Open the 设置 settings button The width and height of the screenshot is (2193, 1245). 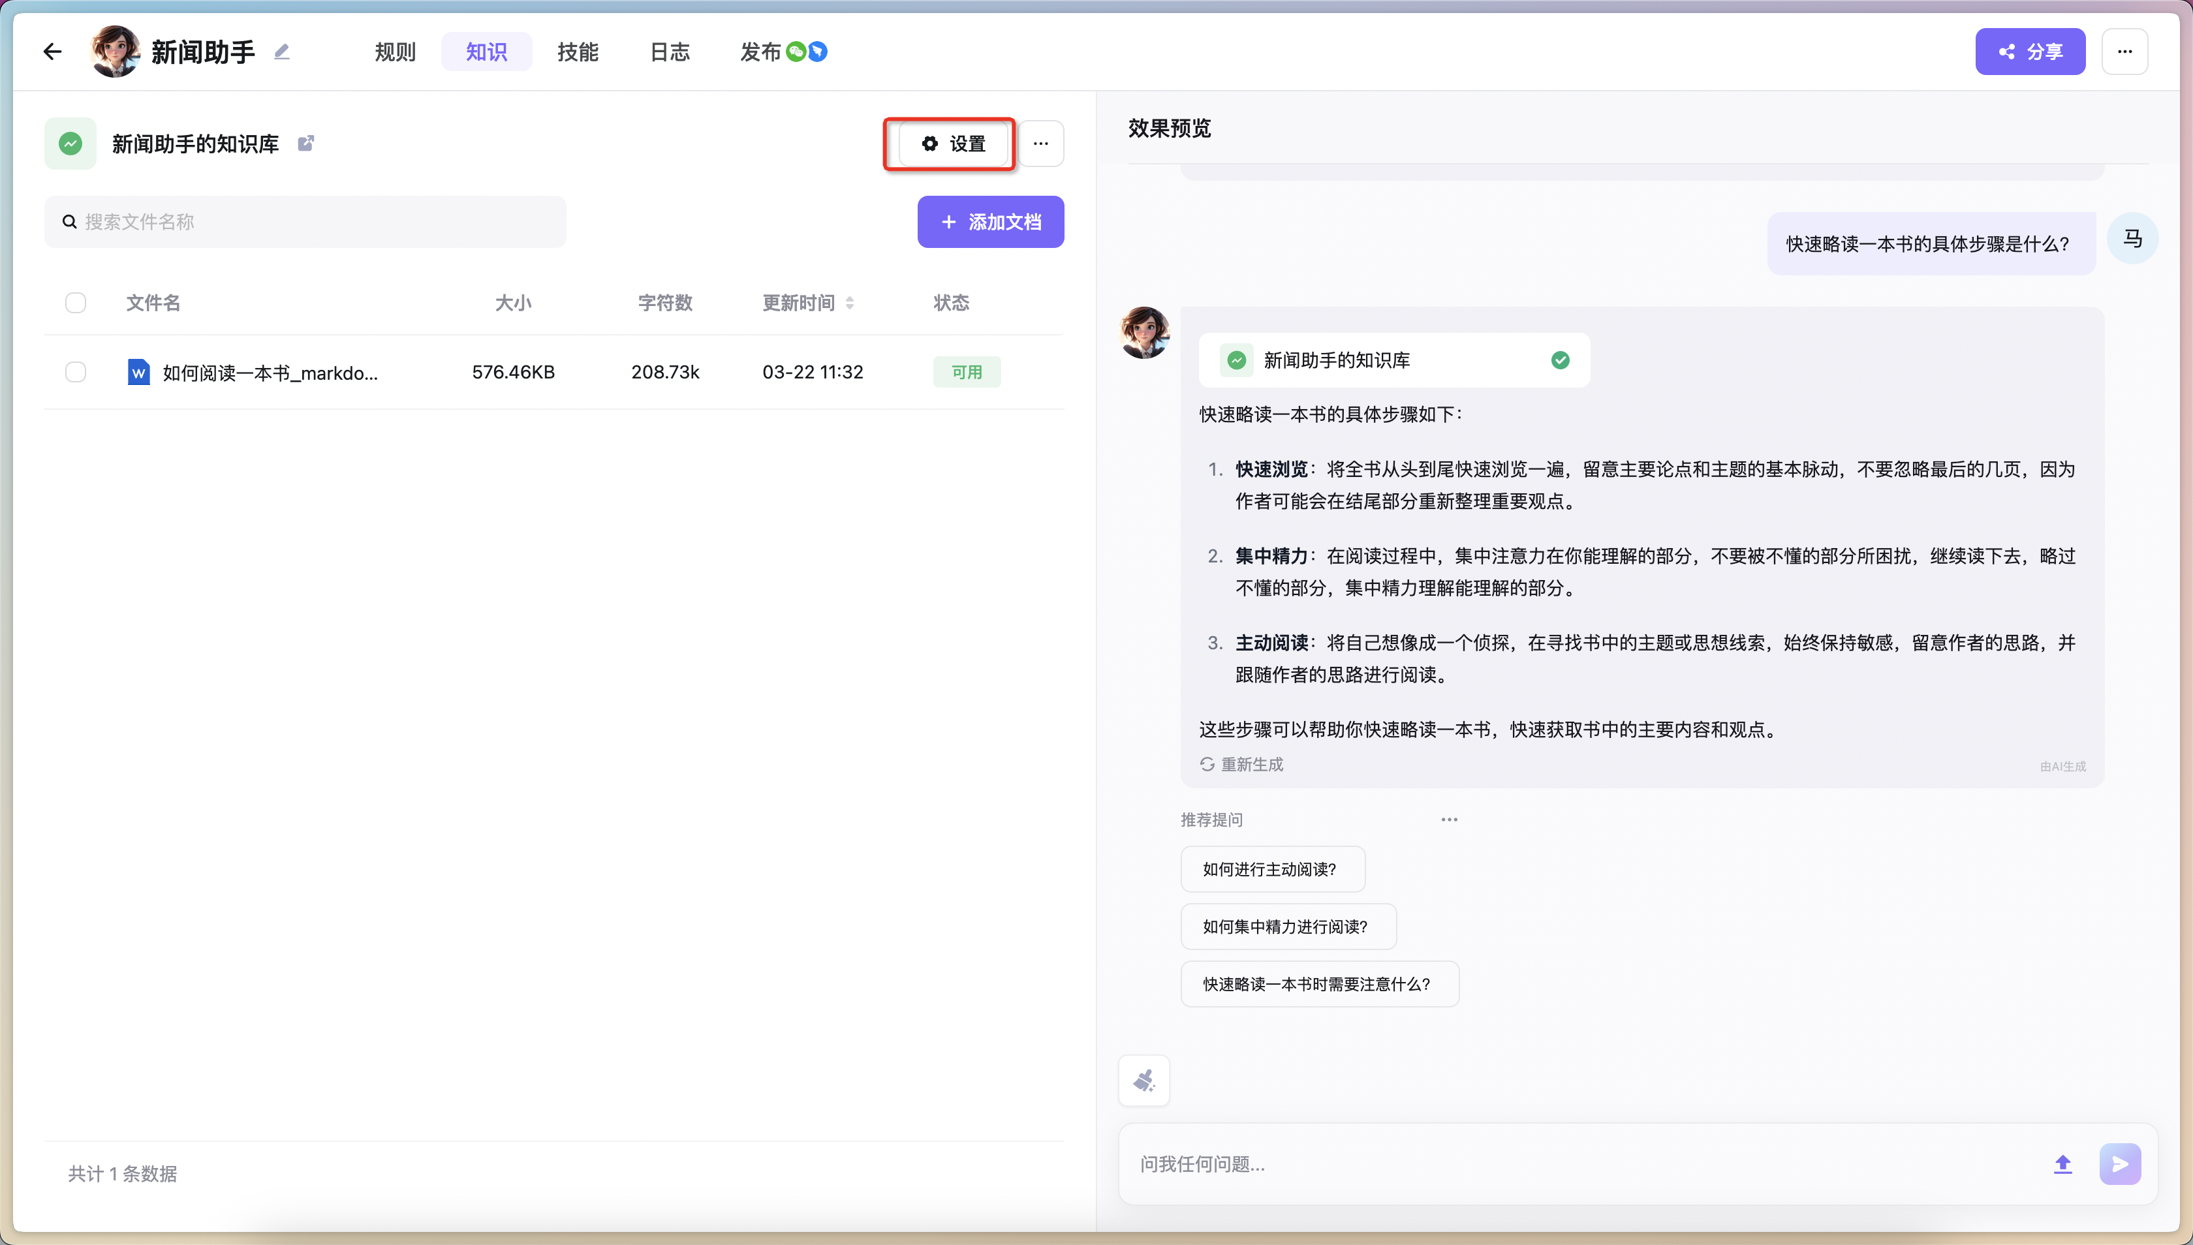954,144
